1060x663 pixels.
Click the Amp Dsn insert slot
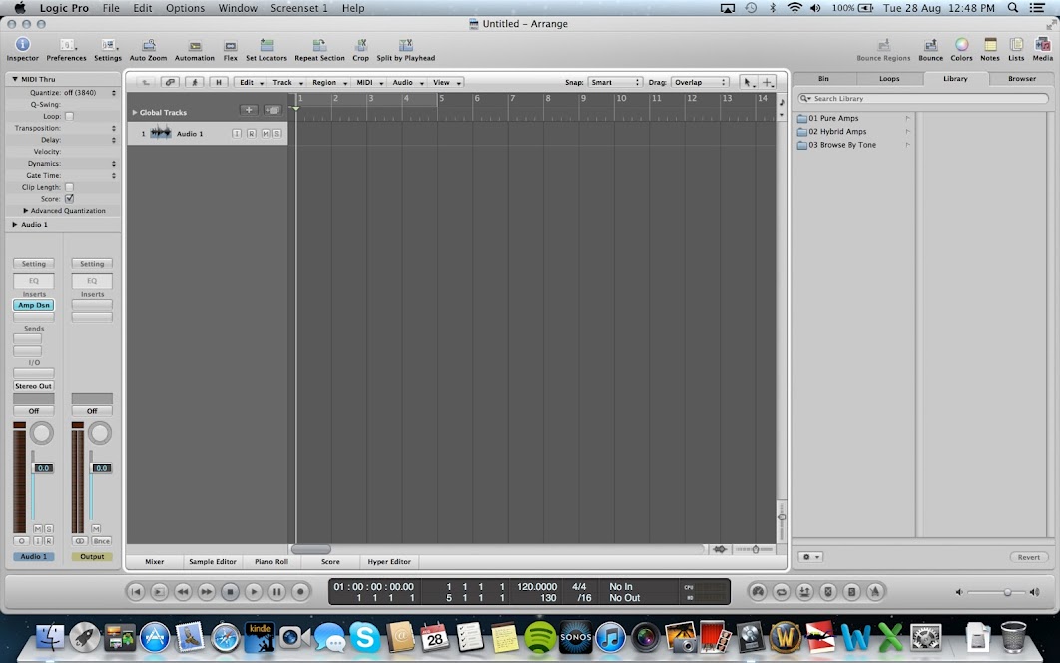pyautogui.click(x=33, y=305)
